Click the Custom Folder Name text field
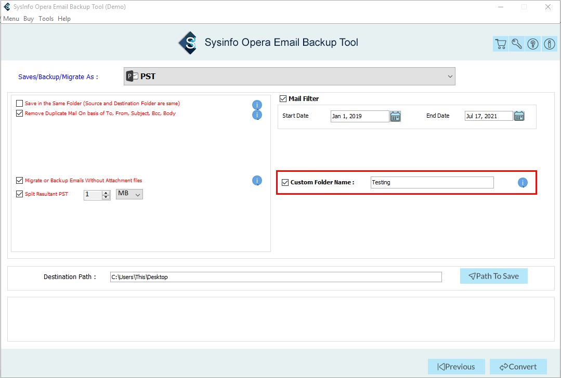The image size is (561, 378). pyautogui.click(x=432, y=183)
